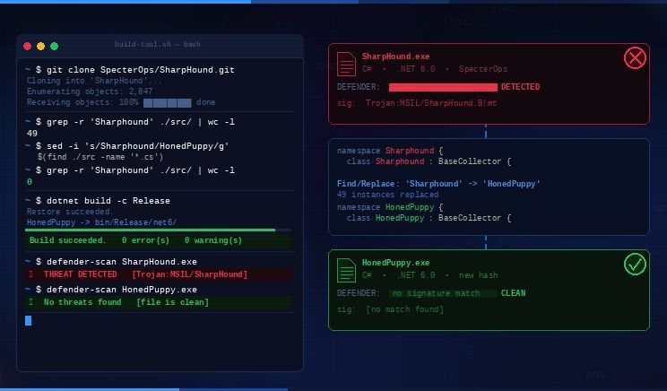Click 'class HonedPuppy : BaseCollector' code line
Screen dimensions: 667x391
click(x=429, y=218)
